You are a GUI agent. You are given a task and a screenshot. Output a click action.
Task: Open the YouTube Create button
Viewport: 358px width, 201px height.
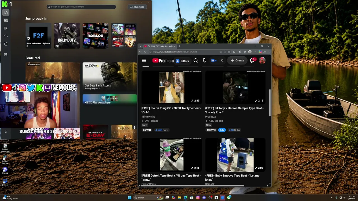tap(237, 61)
